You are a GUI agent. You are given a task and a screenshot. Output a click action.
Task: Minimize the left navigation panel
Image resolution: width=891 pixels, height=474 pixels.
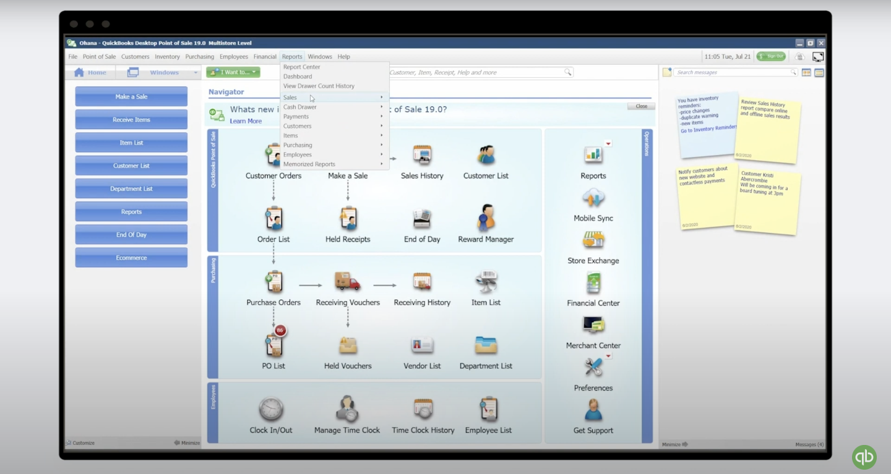click(187, 443)
